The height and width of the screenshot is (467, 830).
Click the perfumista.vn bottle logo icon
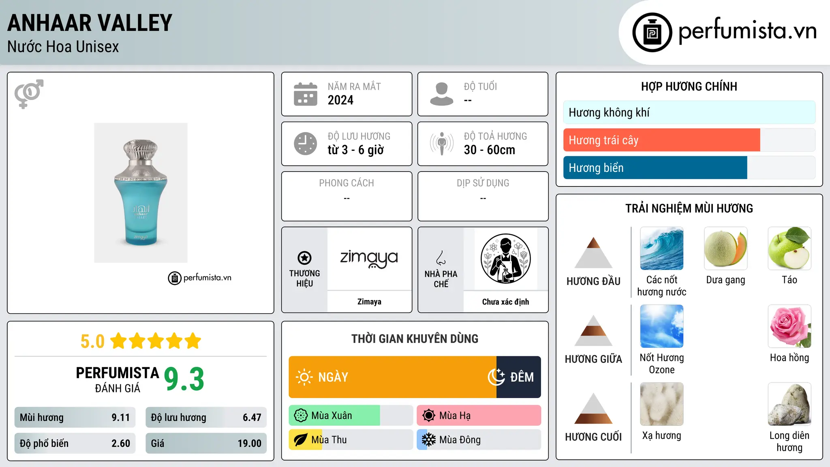click(652, 32)
